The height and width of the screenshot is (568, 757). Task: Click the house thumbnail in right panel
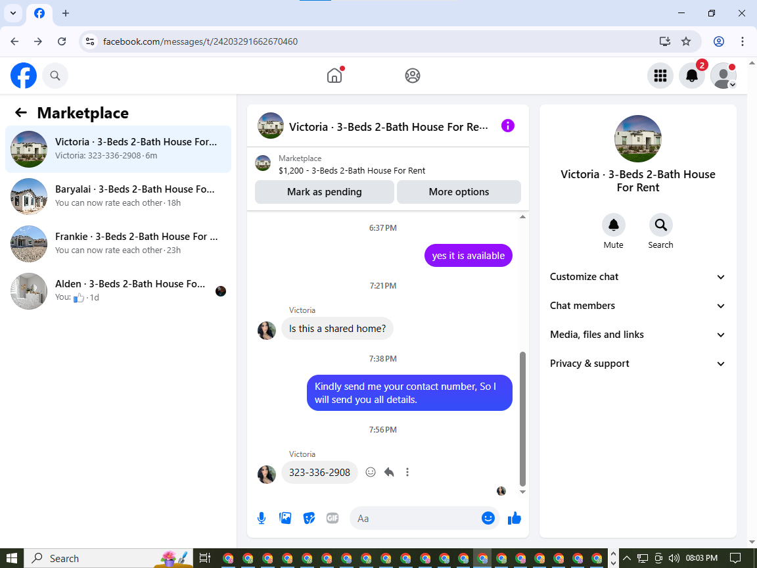pos(638,139)
